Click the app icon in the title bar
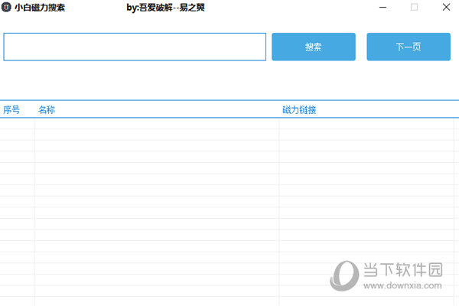 (7, 8)
